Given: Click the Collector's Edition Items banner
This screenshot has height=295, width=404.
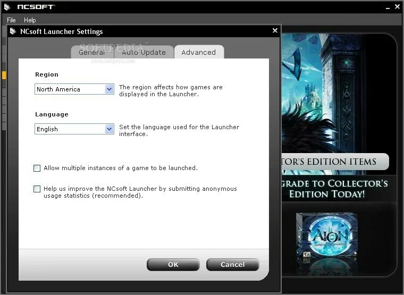Looking at the screenshot, I should [x=335, y=162].
